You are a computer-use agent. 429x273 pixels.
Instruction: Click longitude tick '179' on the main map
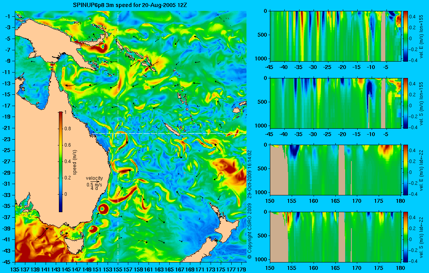coord(241,269)
